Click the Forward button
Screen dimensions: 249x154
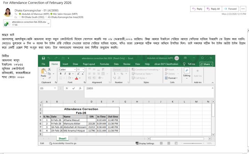pos(230,8)
